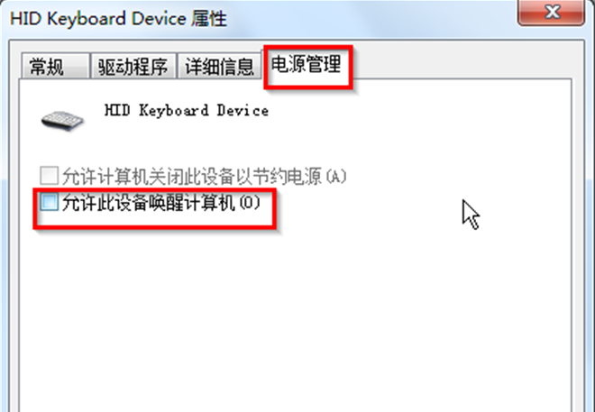Click the keyboard device icon
Viewport: 595px width, 412px height.
pyautogui.click(x=62, y=121)
